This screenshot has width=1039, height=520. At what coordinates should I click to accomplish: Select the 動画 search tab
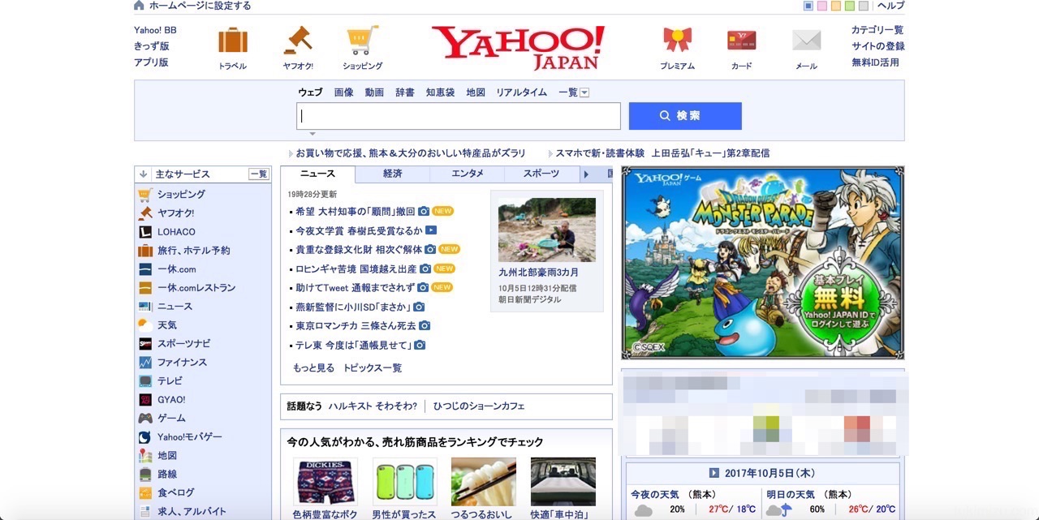(x=374, y=92)
